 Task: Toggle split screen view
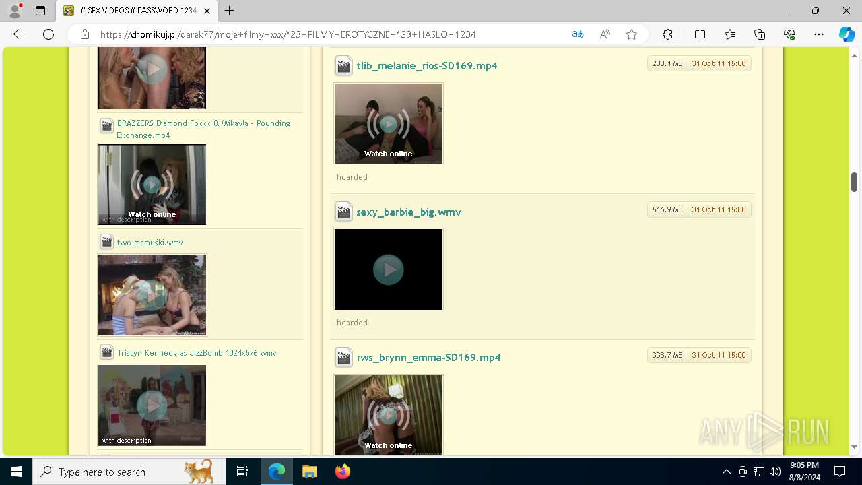(x=700, y=34)
